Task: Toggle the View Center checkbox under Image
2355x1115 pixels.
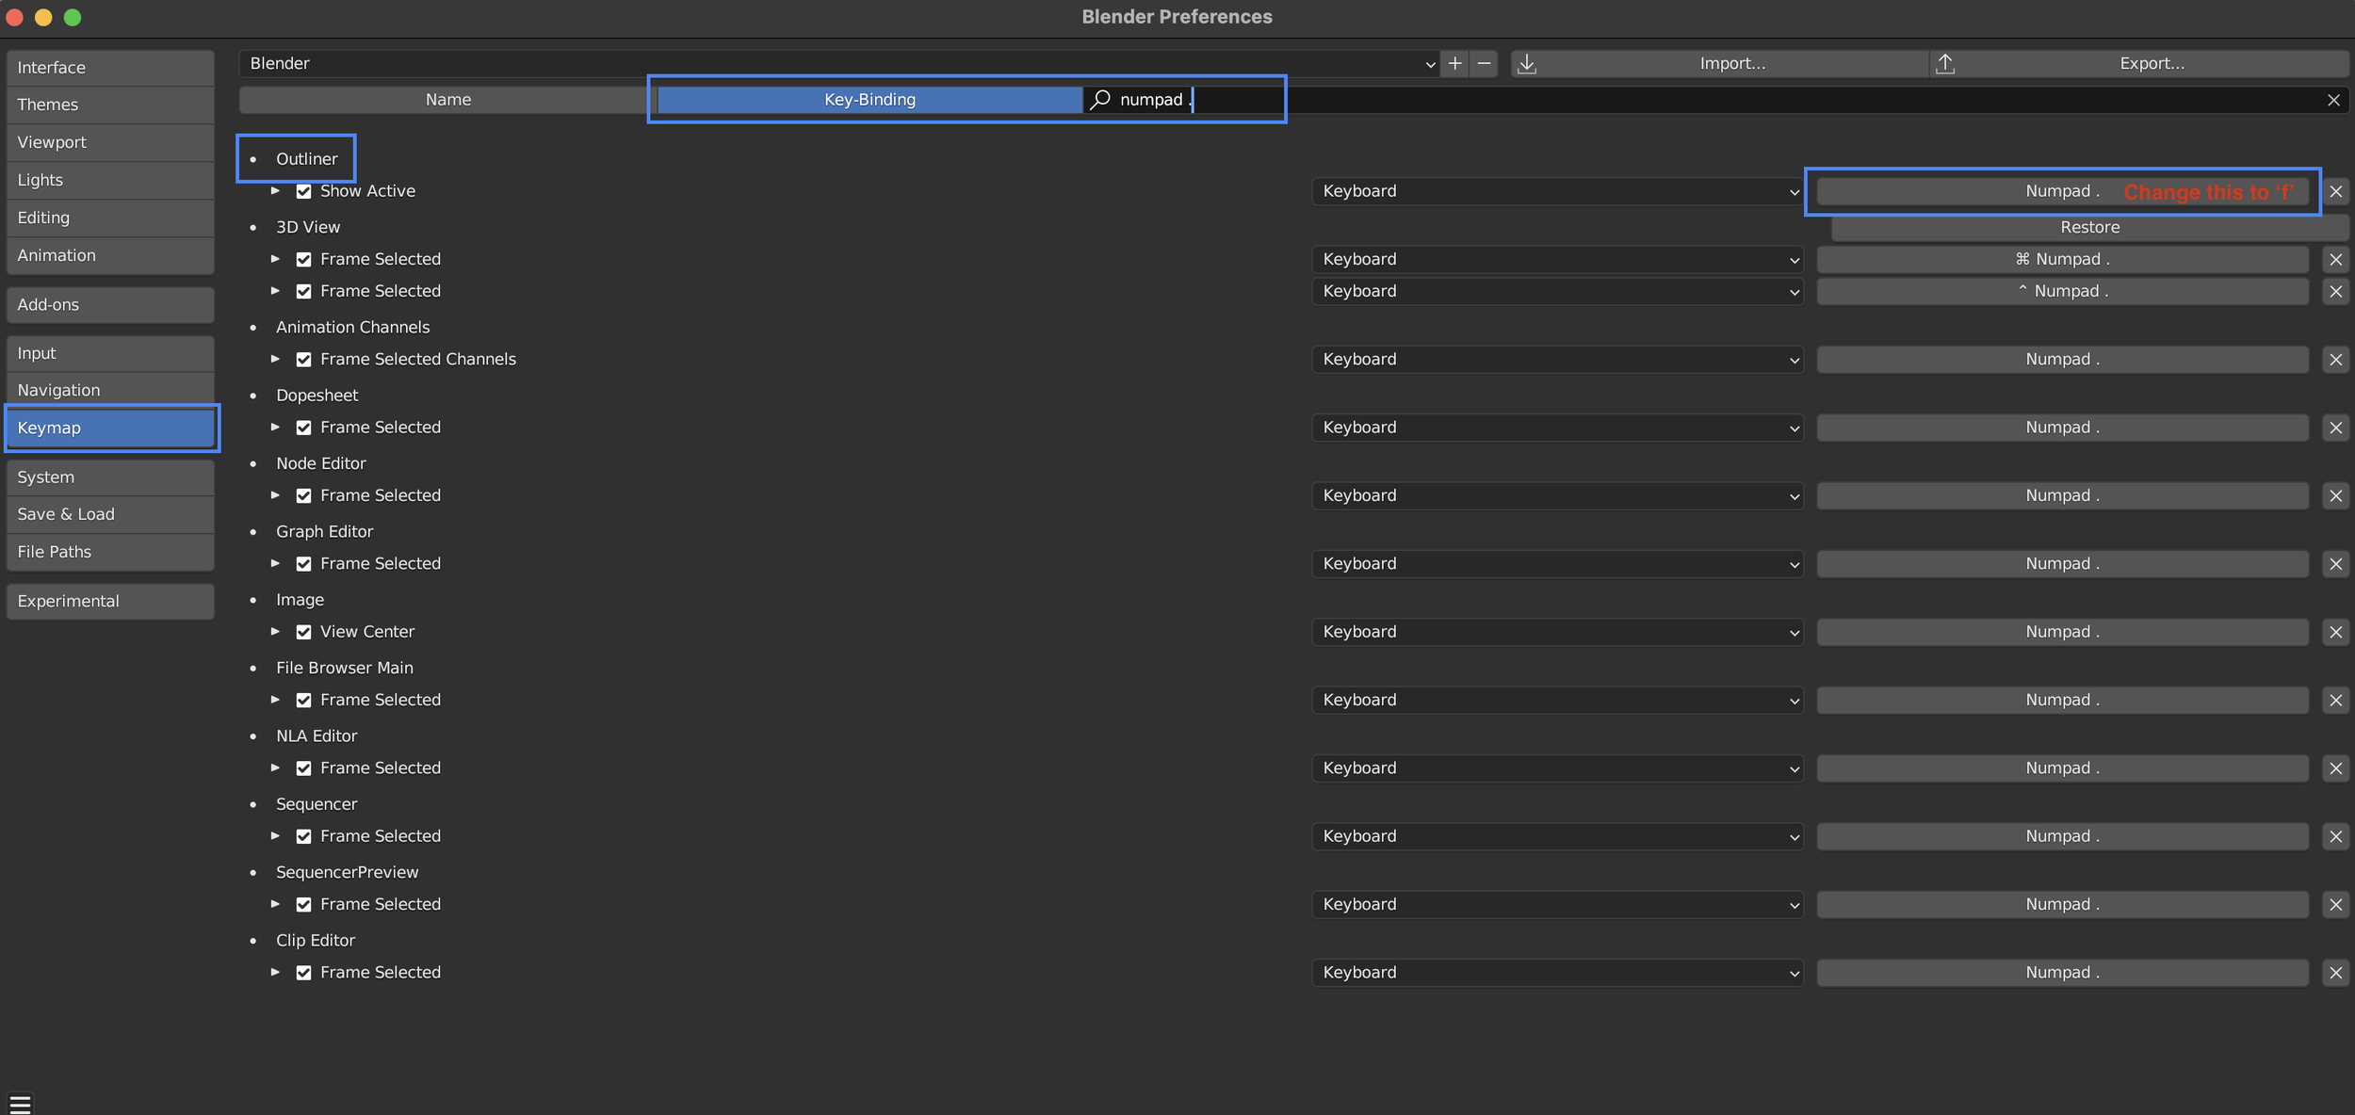Action: point(303,632)
